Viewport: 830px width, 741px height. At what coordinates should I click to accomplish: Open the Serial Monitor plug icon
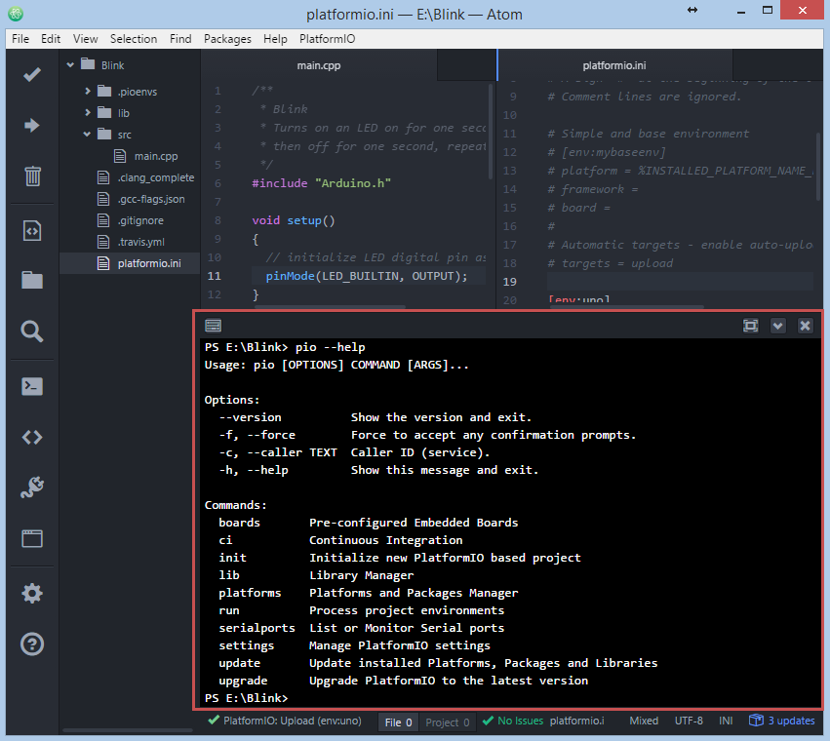(x=32, y=487)
